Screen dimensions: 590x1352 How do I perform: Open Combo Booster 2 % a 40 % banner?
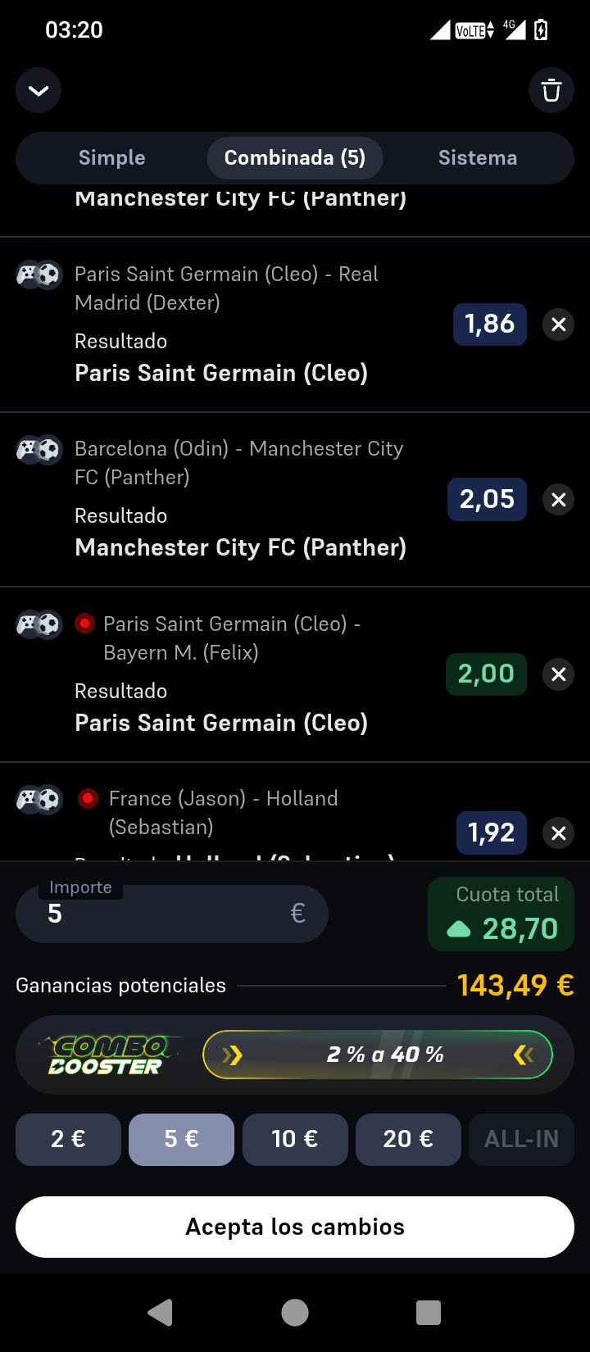coord(377,1055)
